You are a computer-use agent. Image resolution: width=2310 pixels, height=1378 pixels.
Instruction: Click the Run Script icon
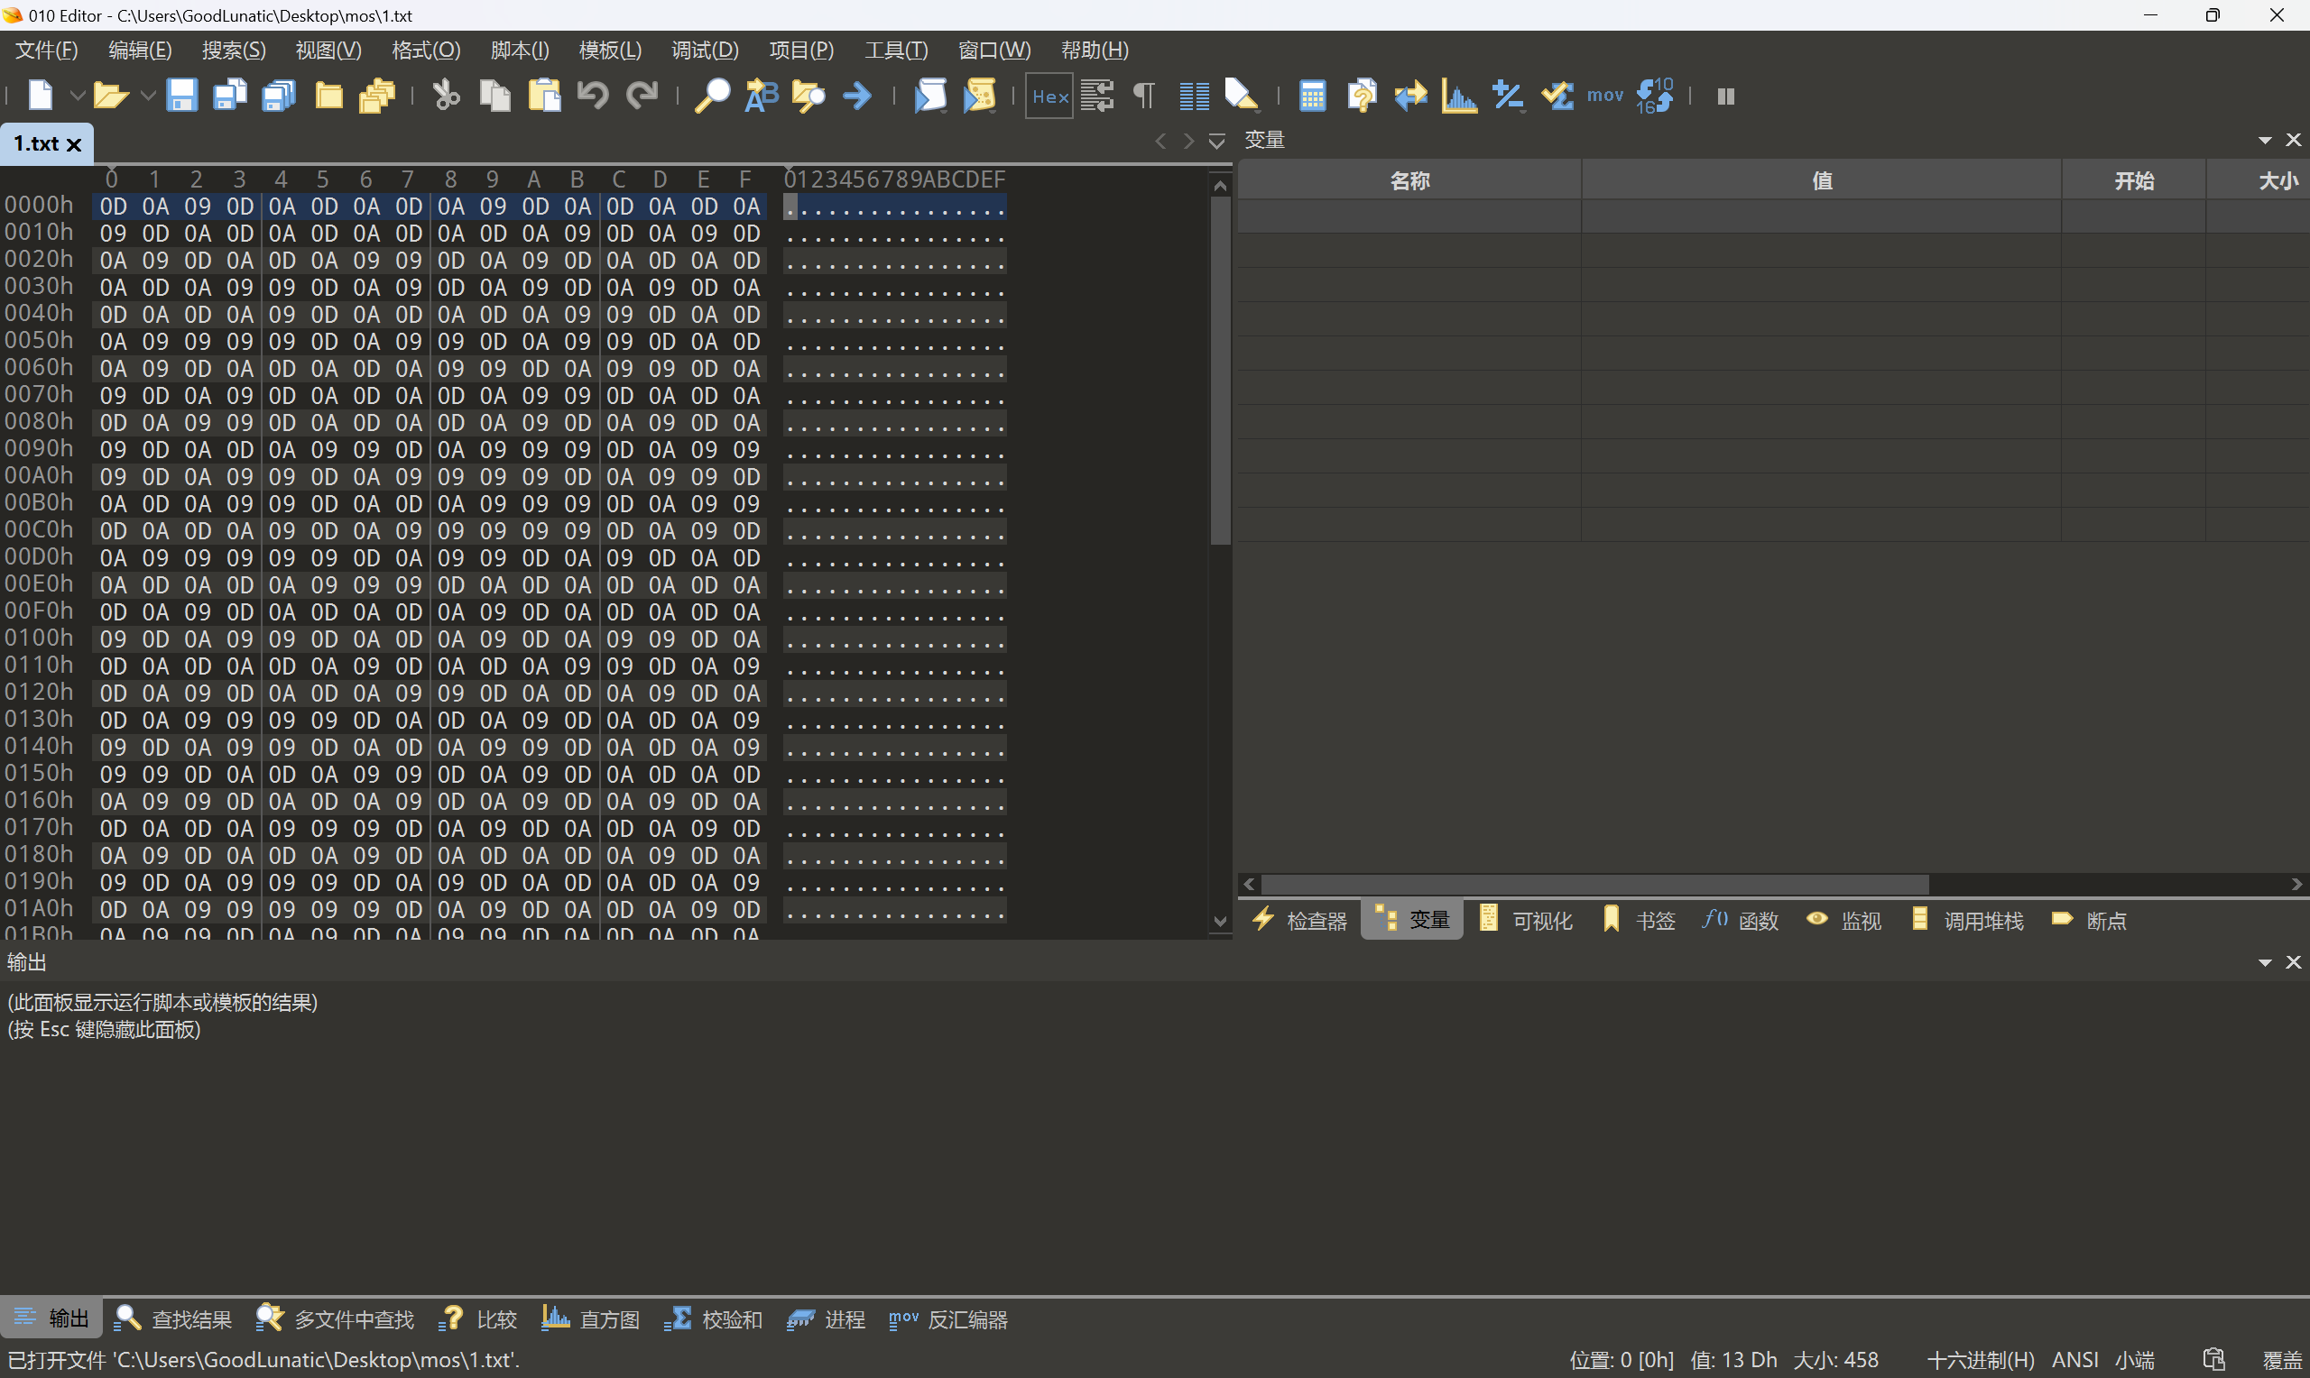click(x=930, y=96)
